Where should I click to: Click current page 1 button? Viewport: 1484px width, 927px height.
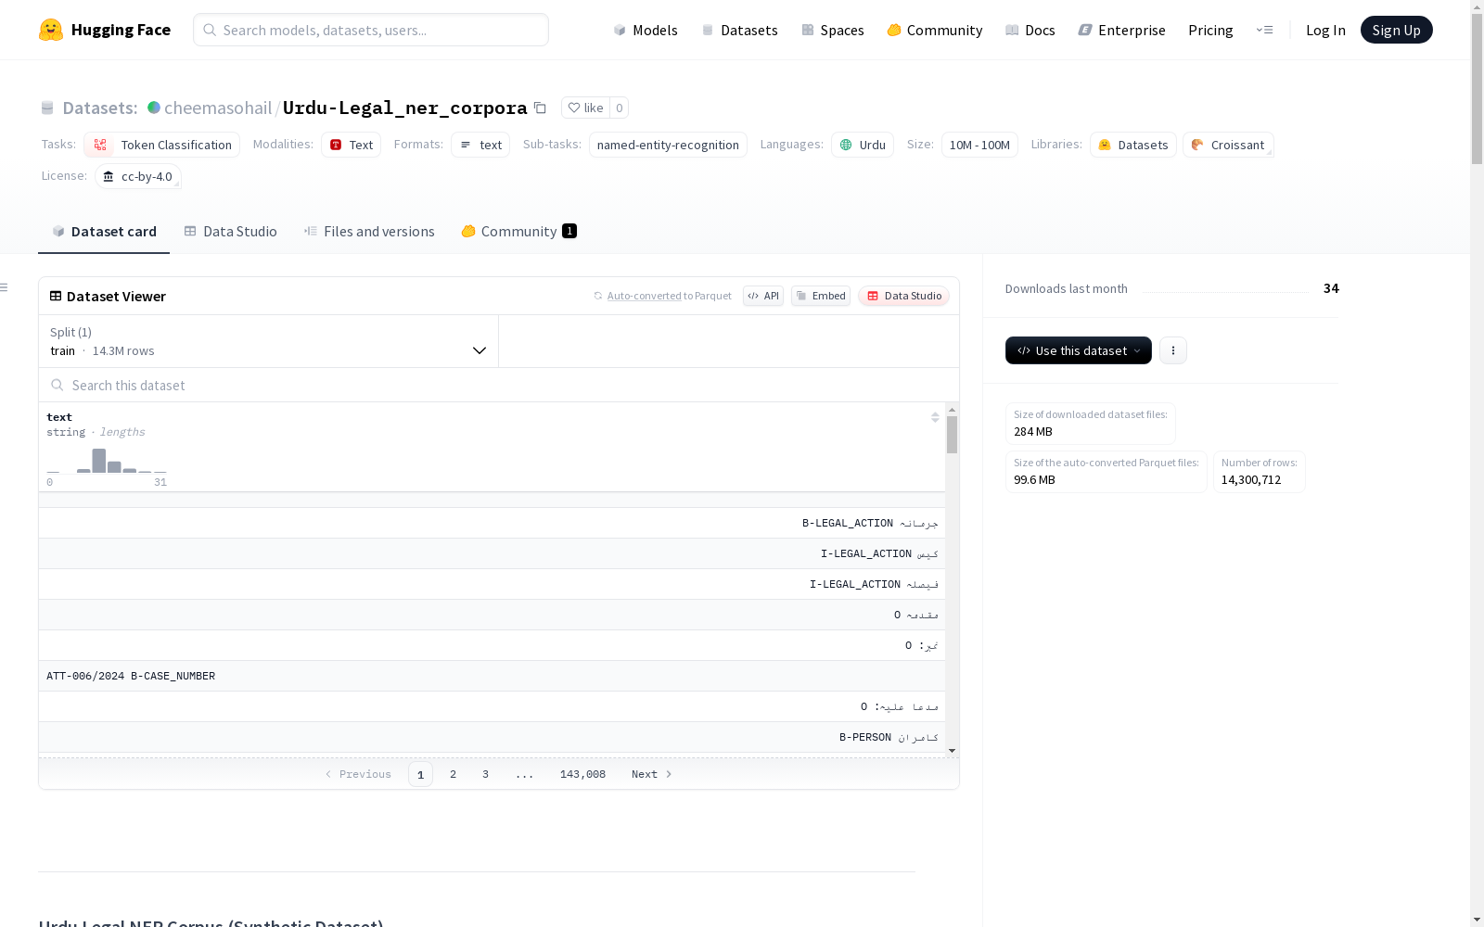(420, 774)
